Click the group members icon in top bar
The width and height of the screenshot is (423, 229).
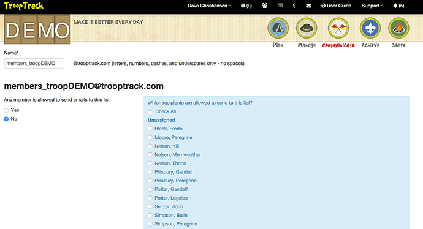tap(265, 6)
